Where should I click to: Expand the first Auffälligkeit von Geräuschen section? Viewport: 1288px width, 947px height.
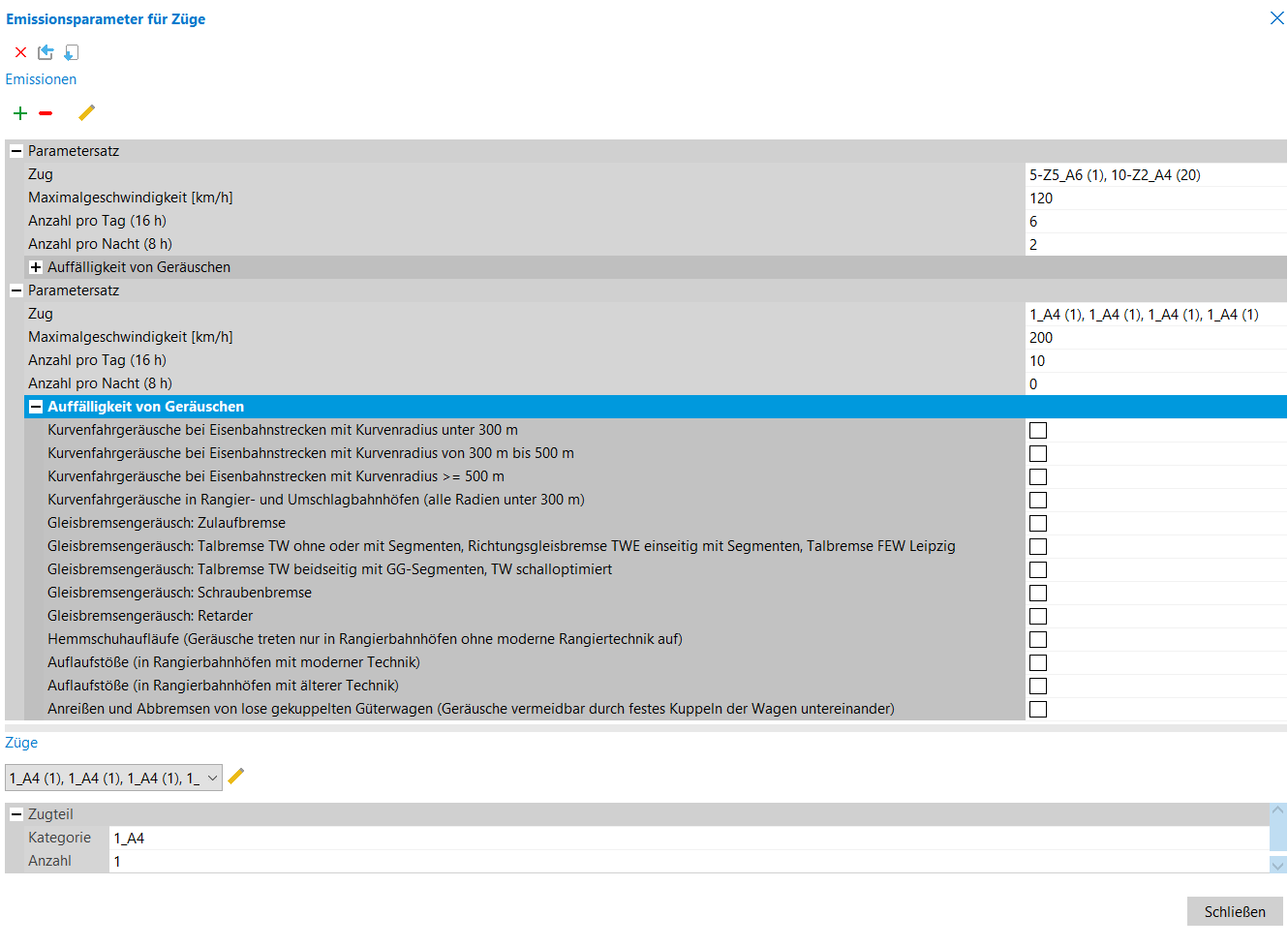[x=36, y=267]
